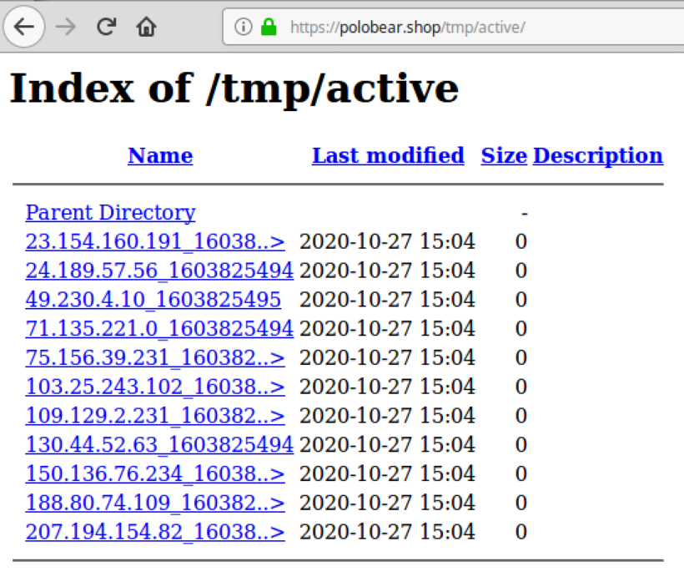The image size is (684, 582).
Task: Open the site information (i) icon
Action: (243, 26)
